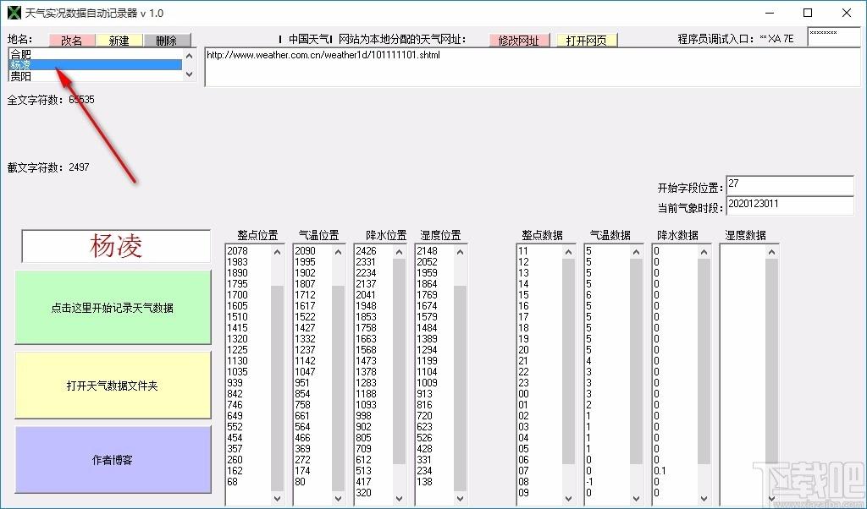Click the weather URL text field
This screenshot has height=509, width=867.
pyautogui.click(x=533, y=67)
